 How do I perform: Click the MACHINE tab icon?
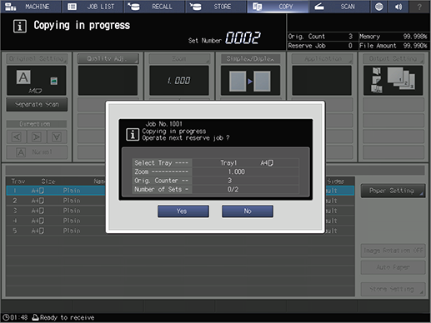pyautogui.click(x=11, y=7)
